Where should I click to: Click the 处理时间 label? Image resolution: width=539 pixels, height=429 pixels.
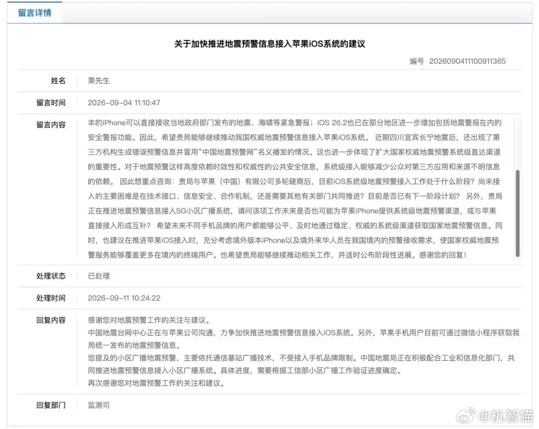click(51, 298)
